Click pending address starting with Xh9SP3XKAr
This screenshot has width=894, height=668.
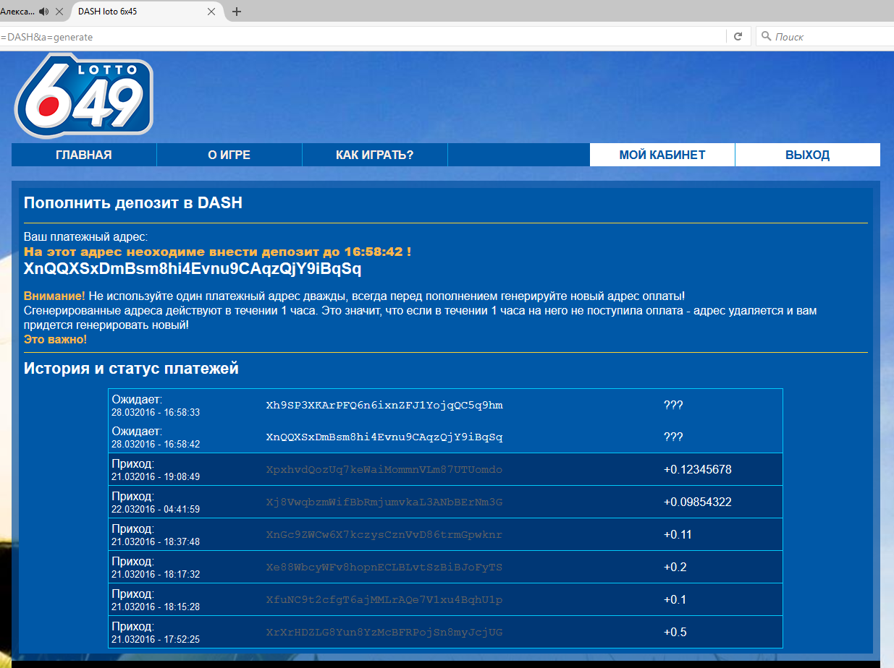tap(384, 405)
